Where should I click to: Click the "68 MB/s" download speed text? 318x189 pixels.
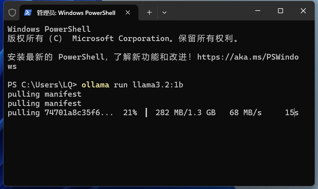point(245,113)
